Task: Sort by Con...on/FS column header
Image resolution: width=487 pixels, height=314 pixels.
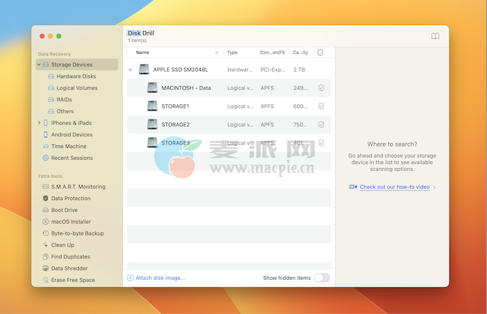Action: click(273, 52)
